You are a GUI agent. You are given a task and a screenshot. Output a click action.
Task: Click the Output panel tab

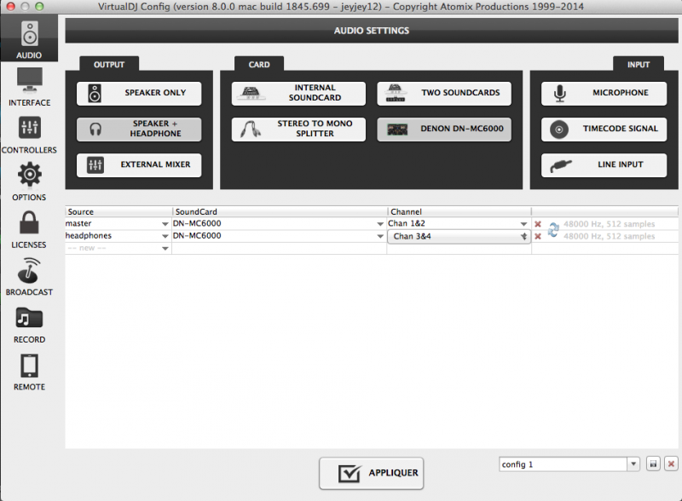tap(109, 65)
